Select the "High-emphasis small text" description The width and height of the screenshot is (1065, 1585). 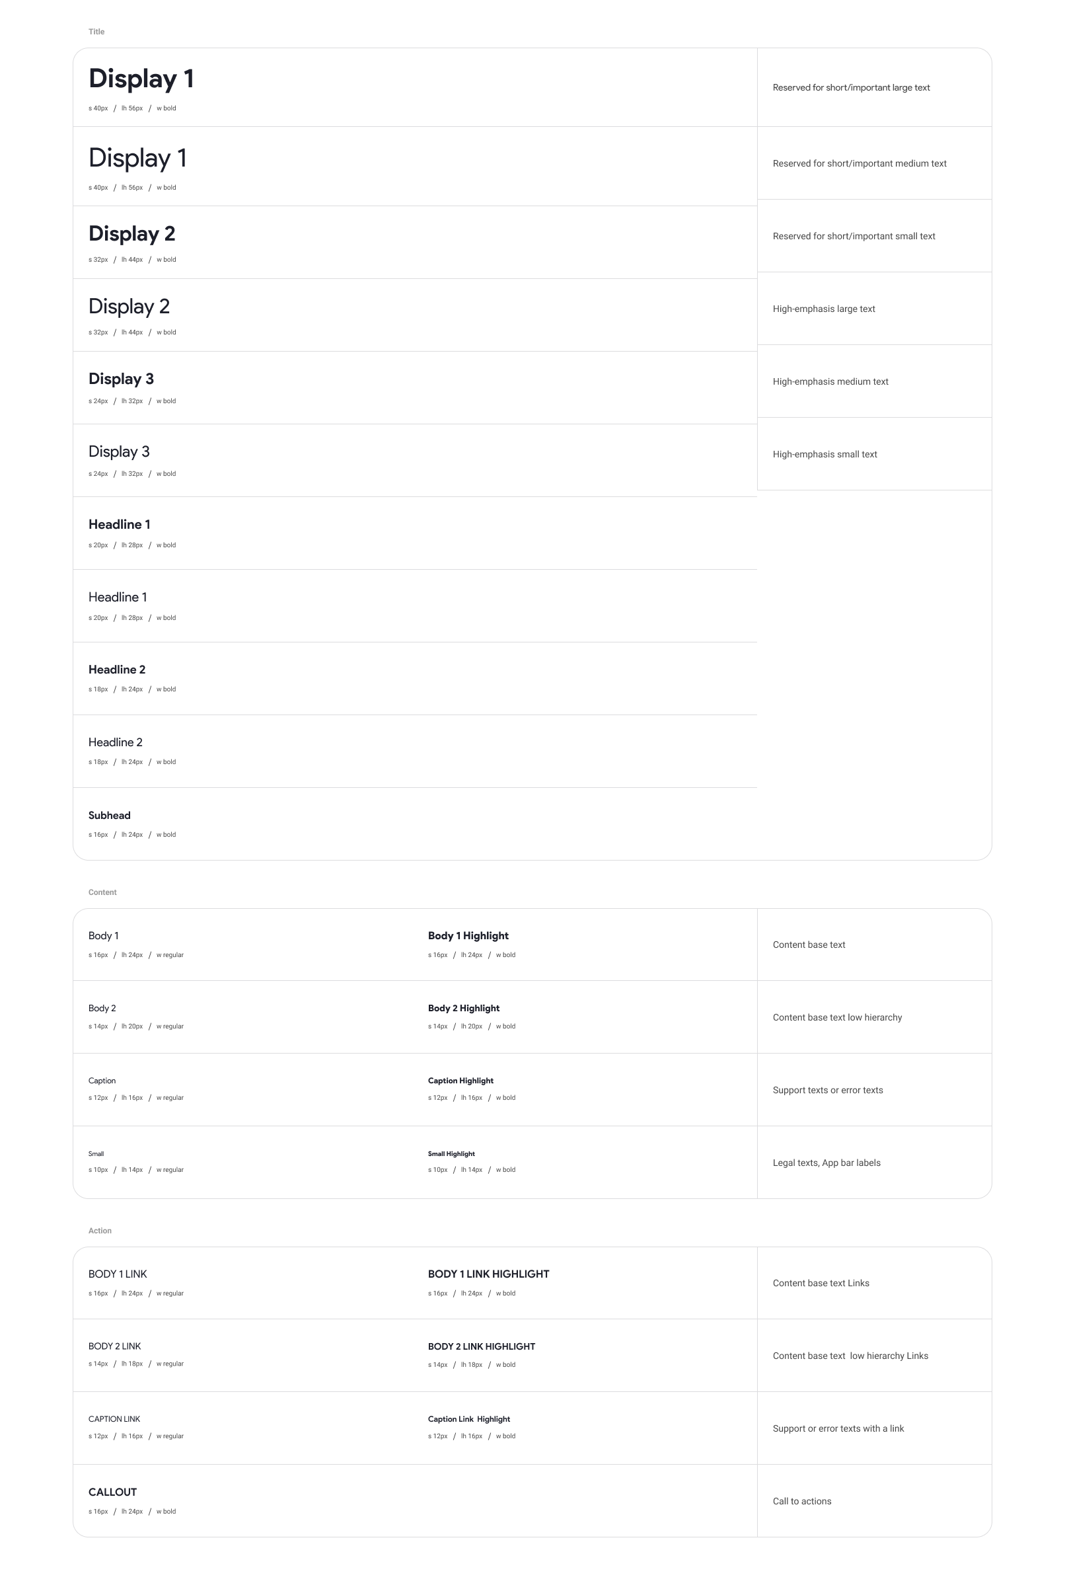(825, 455)
